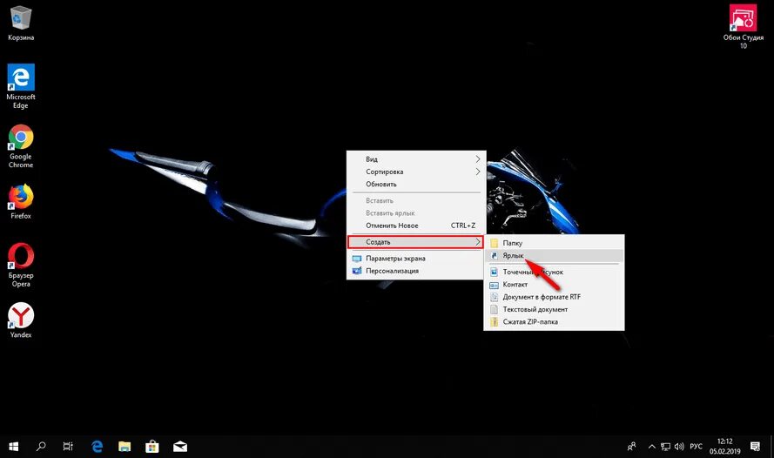Image resolution: width=774 pixels, height=458 pixels.
Task: Open the Action Center notifications icon
Action: [x=755, y=446]
